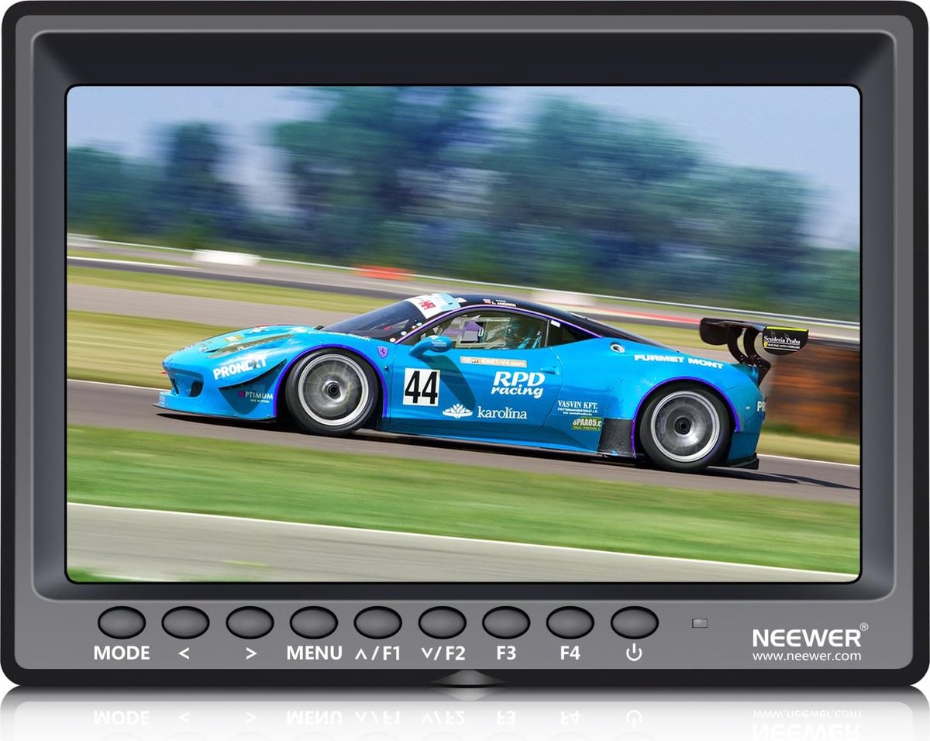Click the FURMET MONT text on the rear fender

point(678,360)
